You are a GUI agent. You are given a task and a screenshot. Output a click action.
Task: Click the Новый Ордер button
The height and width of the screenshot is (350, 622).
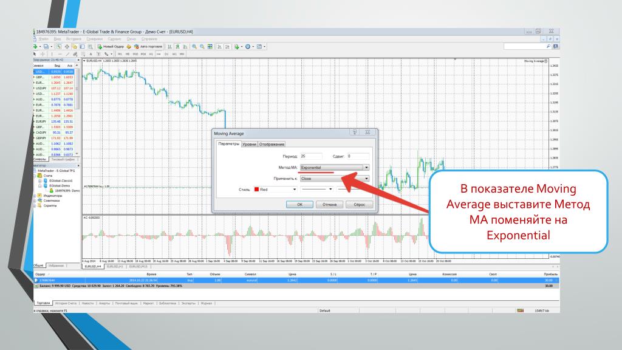(x=111, y=46)
